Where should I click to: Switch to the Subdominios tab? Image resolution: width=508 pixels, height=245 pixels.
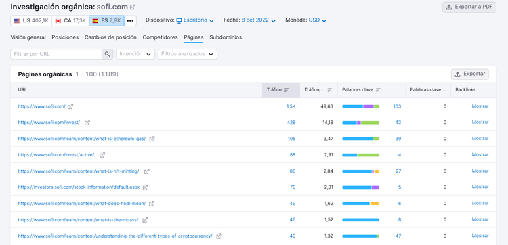coord(226,37)
